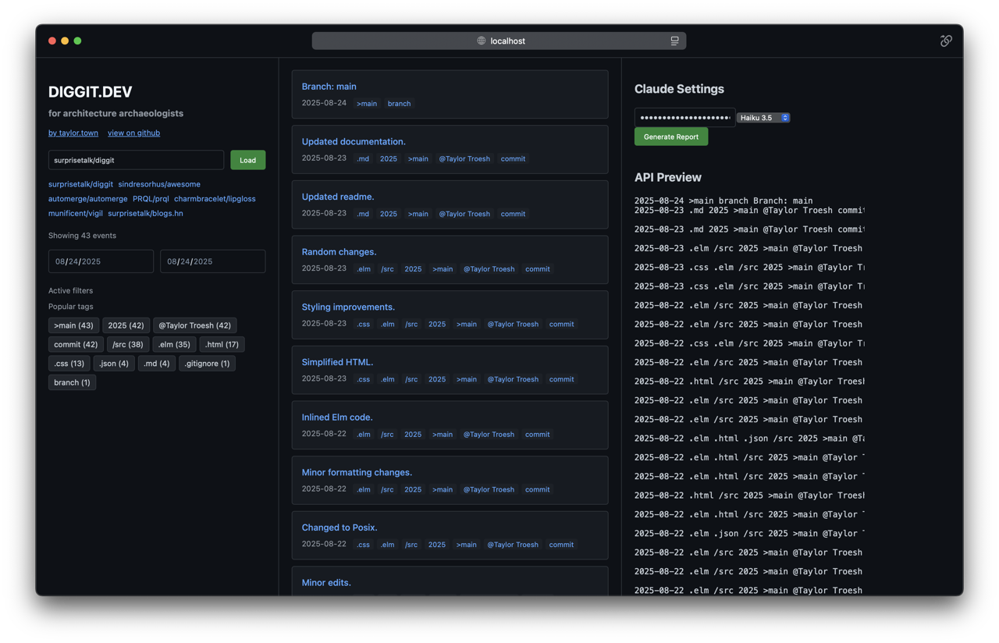This screenshot has width=999, height=643.
Task: Click the API key password field
Action: [x=684, y=118]
